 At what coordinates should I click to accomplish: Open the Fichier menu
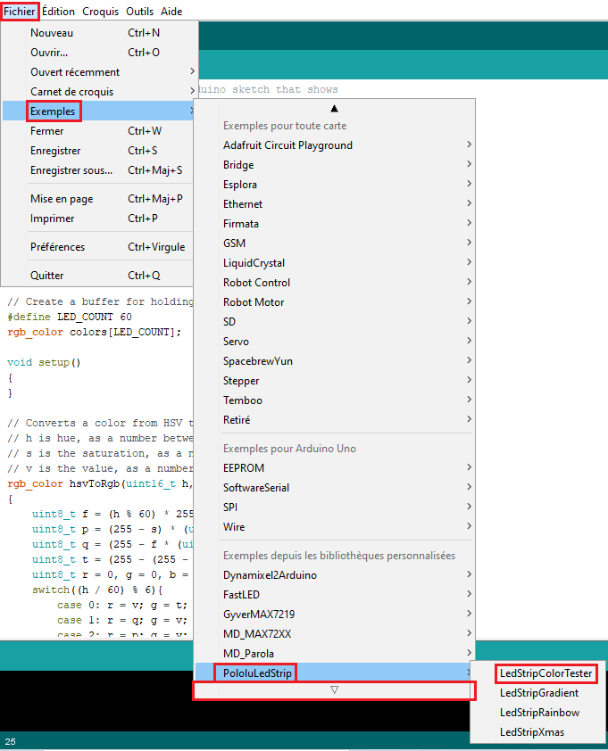tap(19, 11)
